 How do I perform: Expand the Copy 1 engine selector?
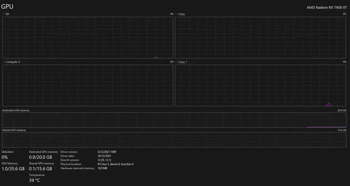tap(176, 62)
